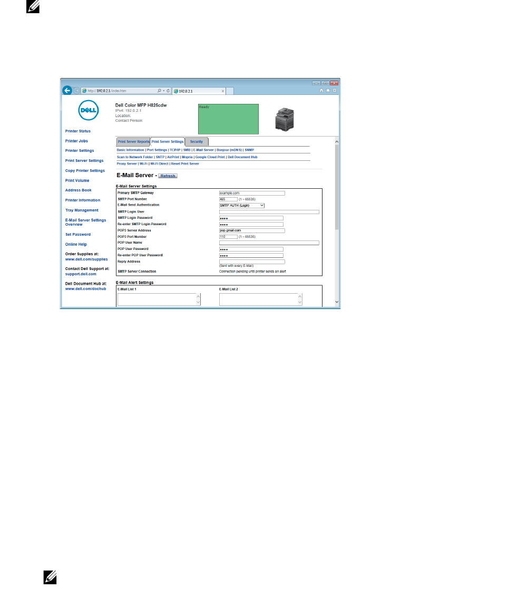Open Print Server Settings in sidebar
This screenshot has width=508, height=589.
pos(84,161)
